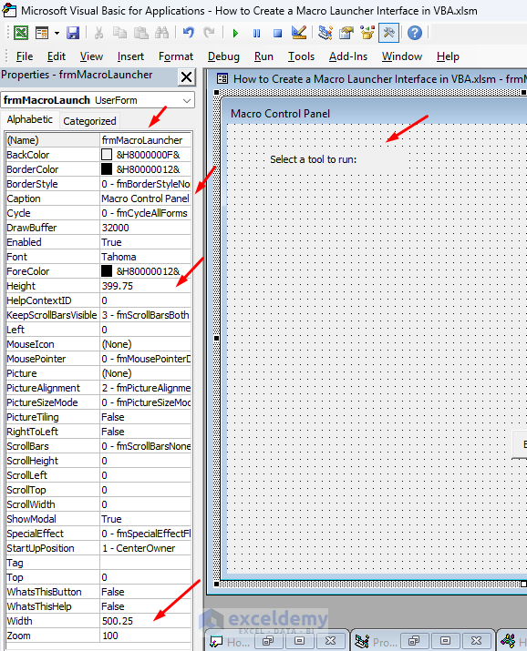Run the macro with the green play icon
Image resolution: width=527 pixels, height=651 pixels.
235,33
